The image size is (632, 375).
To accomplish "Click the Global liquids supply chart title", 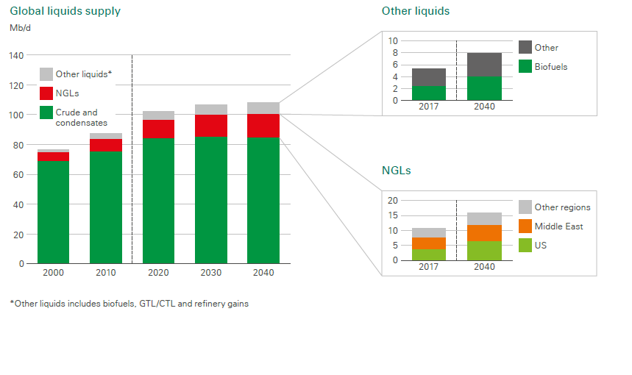I will click(x=65, y=11).
